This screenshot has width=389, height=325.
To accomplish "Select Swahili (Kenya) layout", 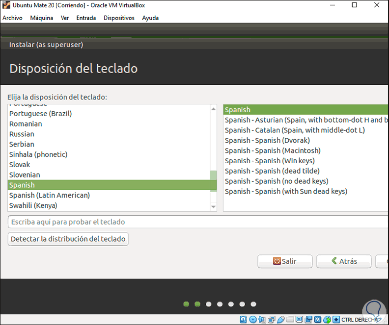I will (x=109, y=205).
